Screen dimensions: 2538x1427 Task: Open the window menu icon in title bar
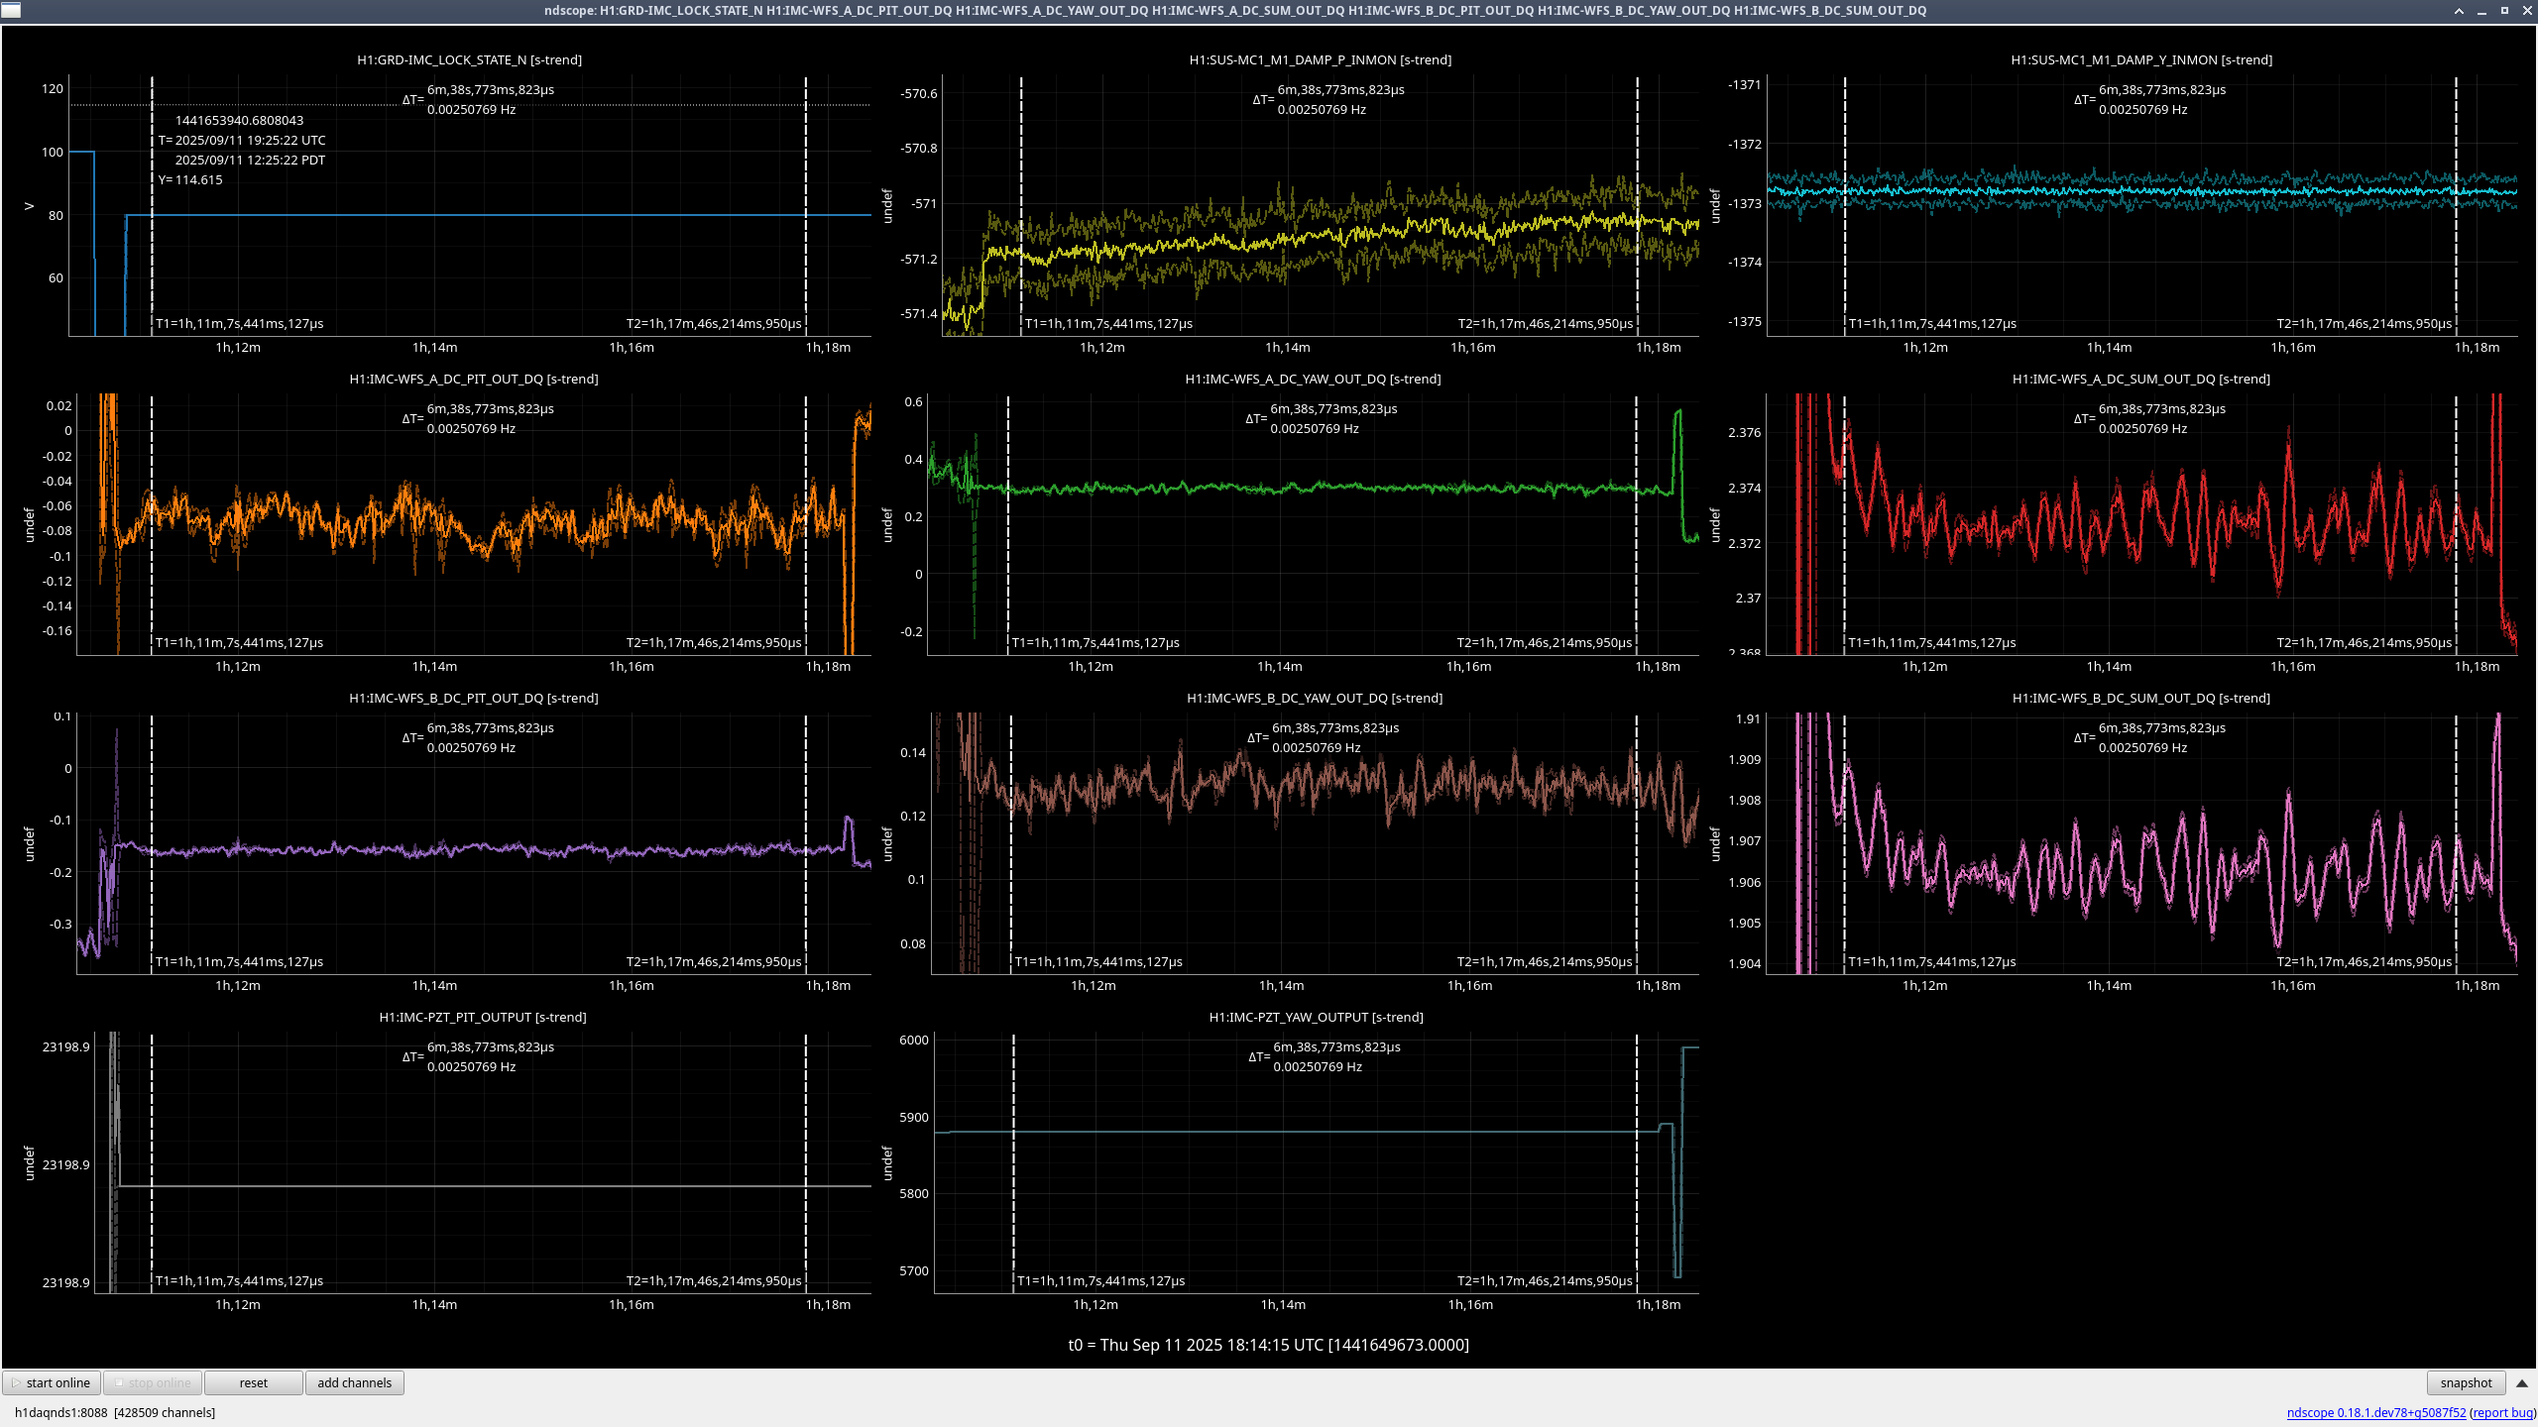11,10
